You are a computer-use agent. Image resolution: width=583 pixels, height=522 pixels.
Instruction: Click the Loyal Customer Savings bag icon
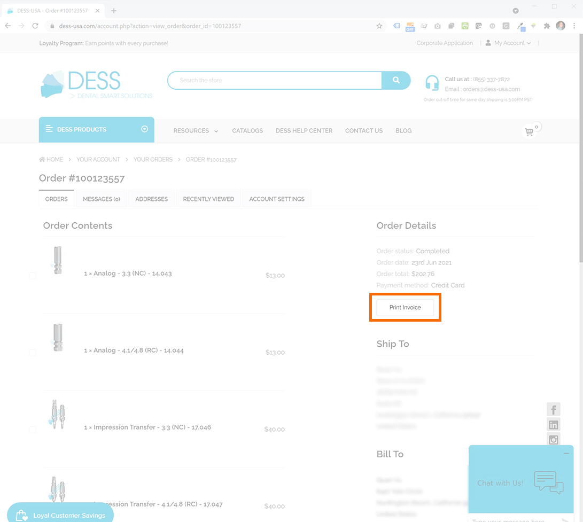tap(21, 516)
